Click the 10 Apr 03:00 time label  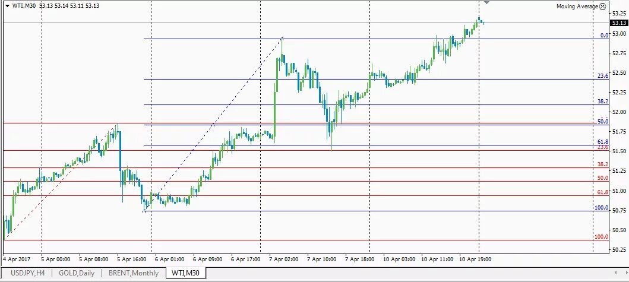point(399,259)
